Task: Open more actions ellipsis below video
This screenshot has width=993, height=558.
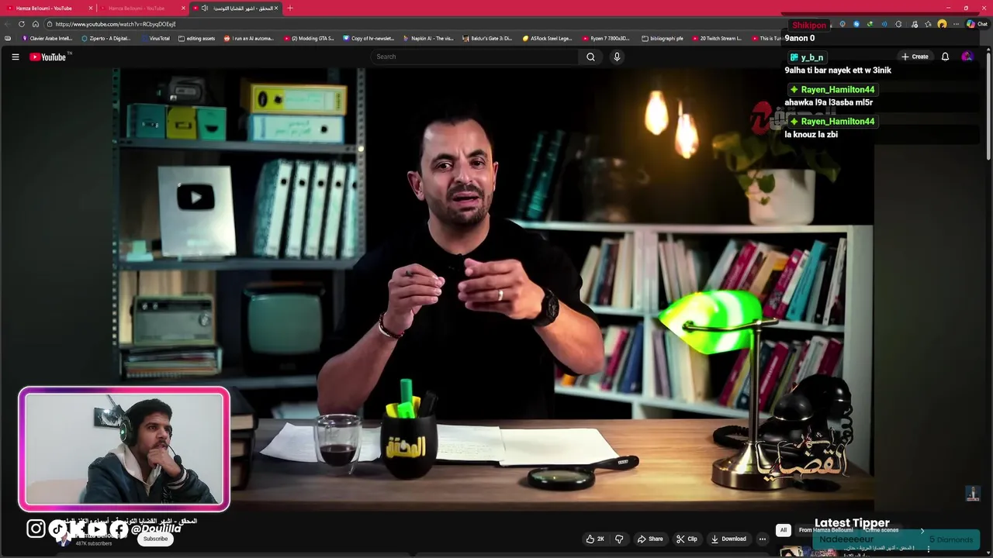Action: tap(763, 539)
